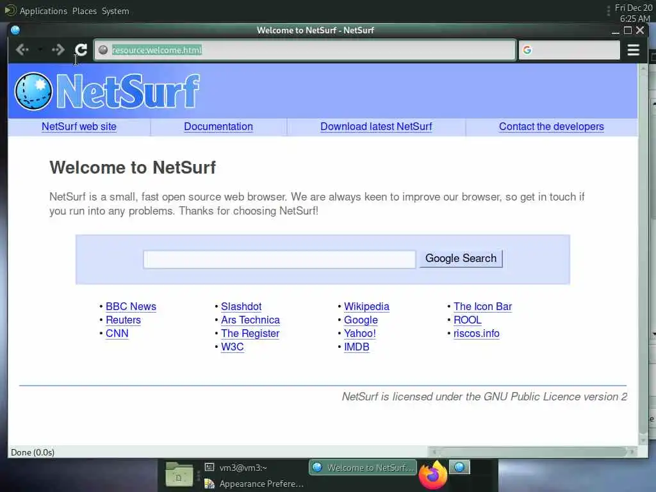Screen dimensions: 656x492
Task: Open the Google link in the list
Action: [361, 320]
